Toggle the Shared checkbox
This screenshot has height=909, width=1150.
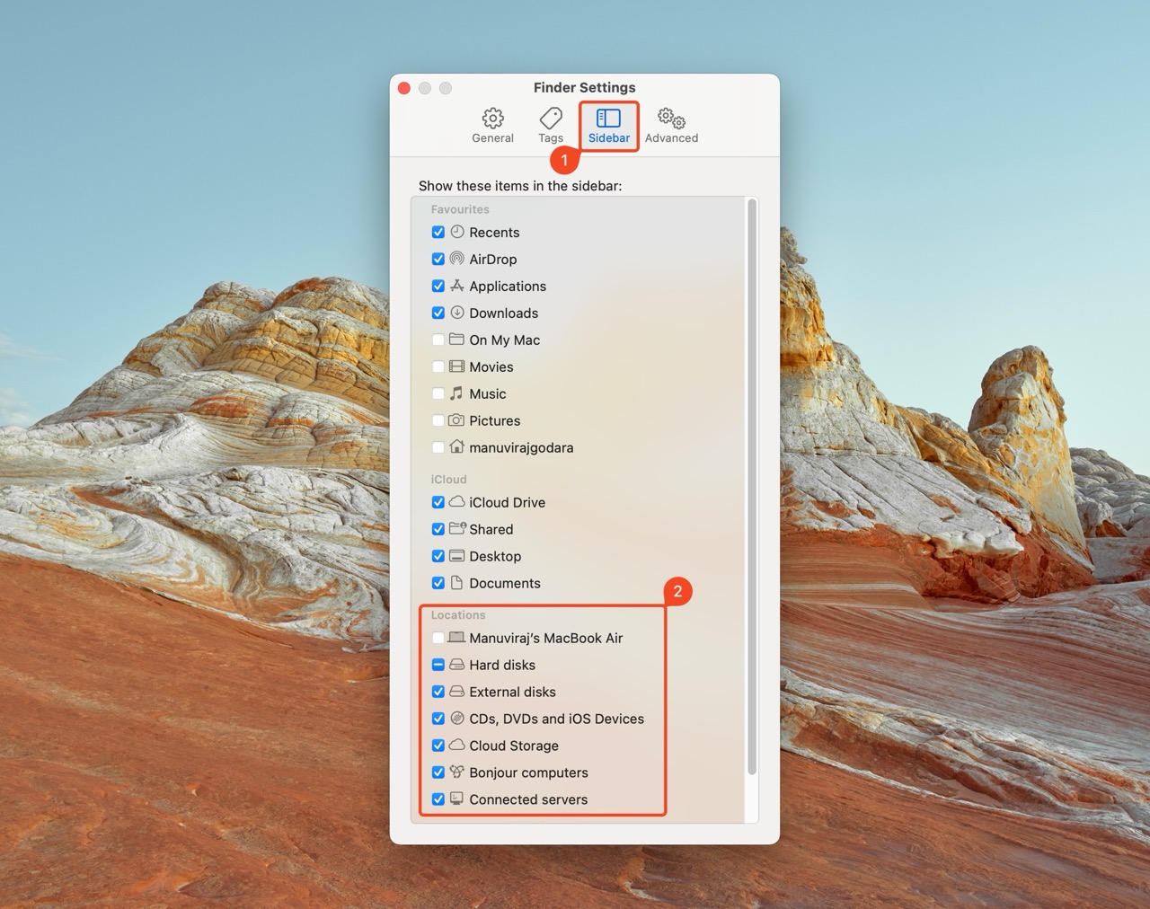pos(438,529)
